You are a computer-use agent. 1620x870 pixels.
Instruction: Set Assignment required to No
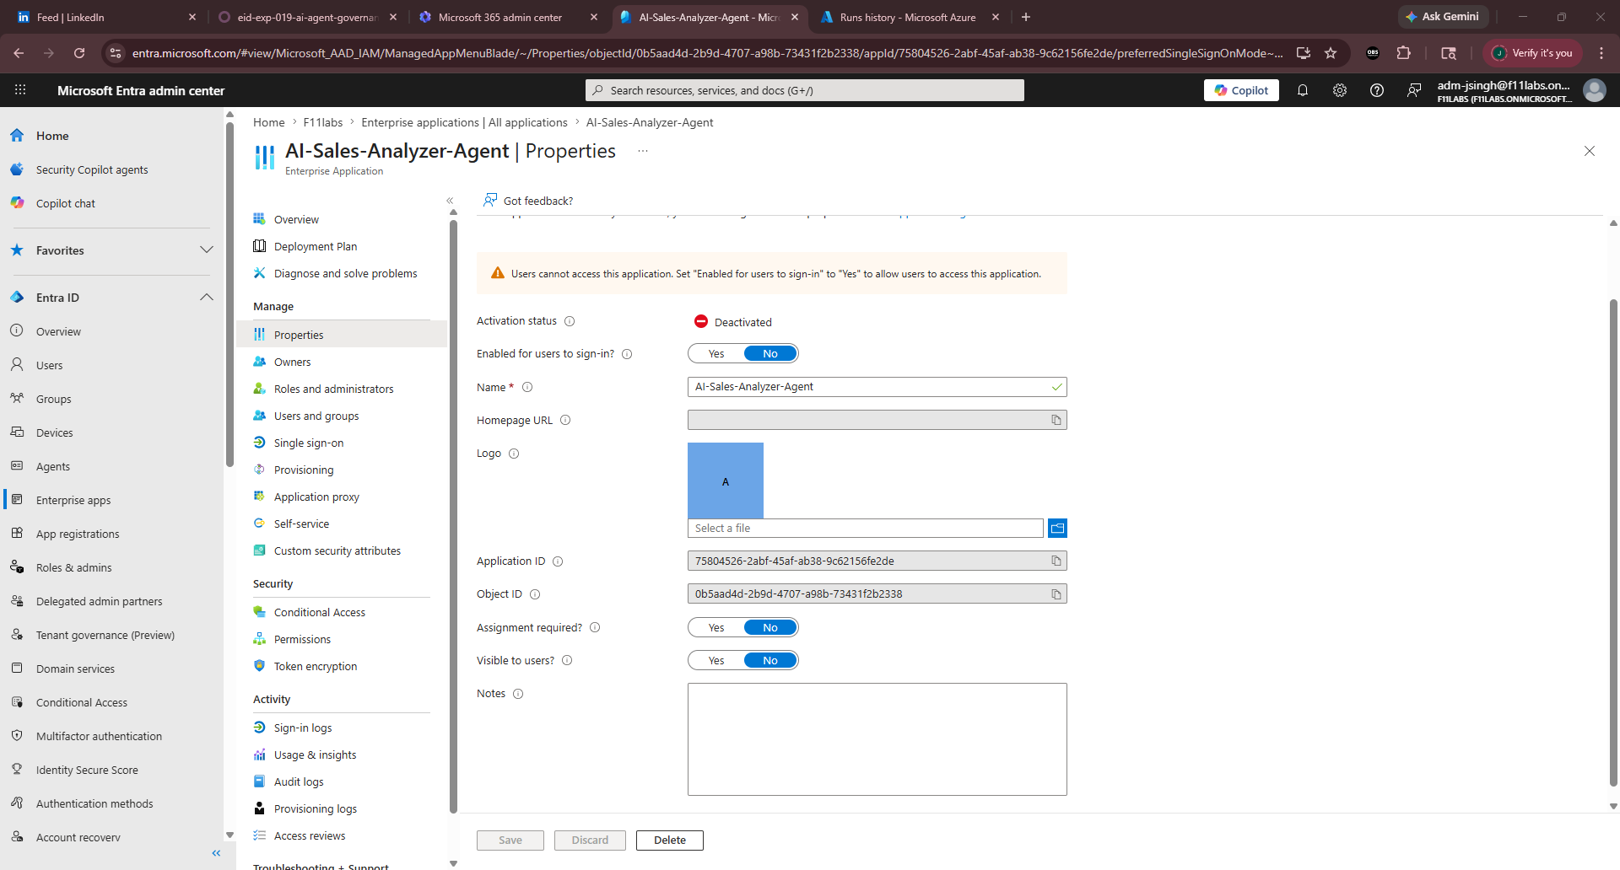coord(770,627)
